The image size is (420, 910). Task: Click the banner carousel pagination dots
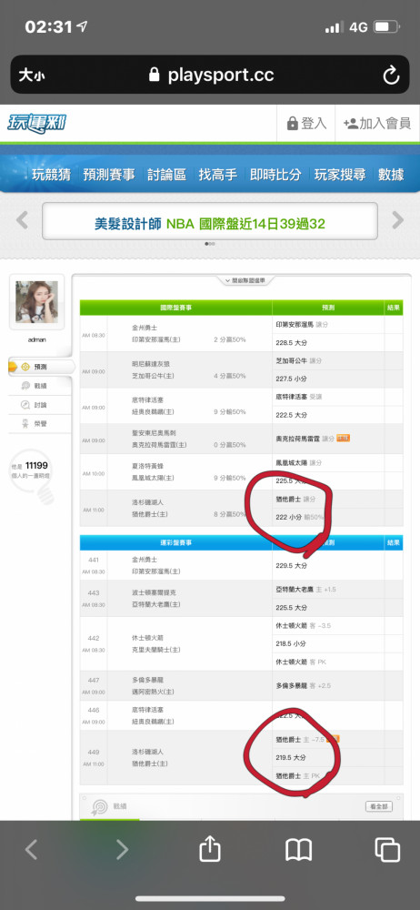tap(210, 244)
